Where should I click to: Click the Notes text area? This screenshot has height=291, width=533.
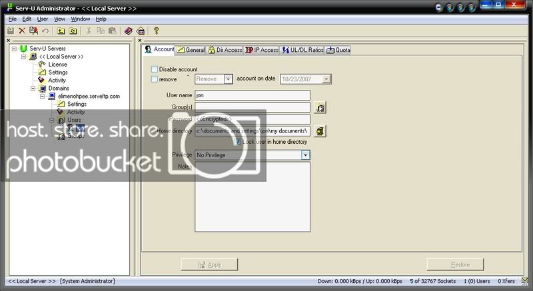253,197
